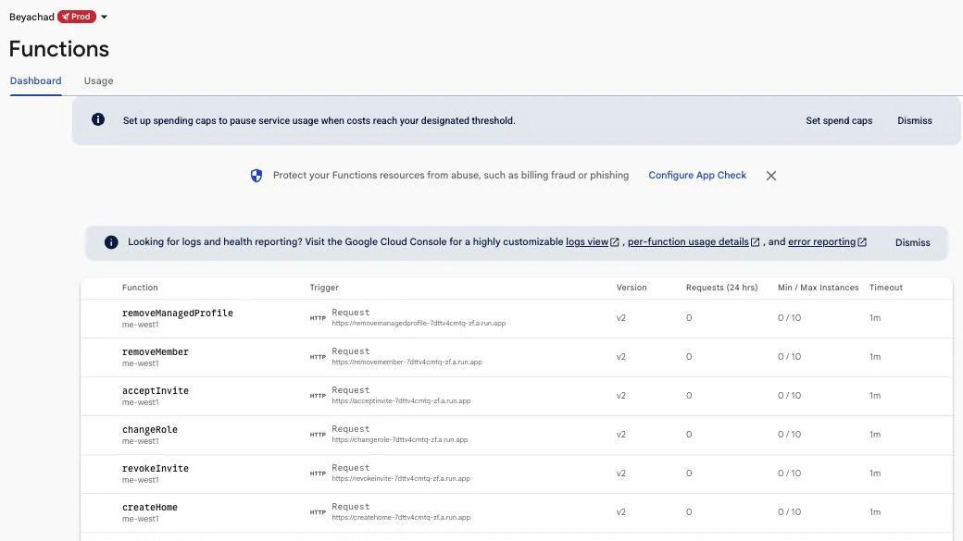Close the App Check notice
This screenshot has height=541, width=963.
(x=771, y=176)
